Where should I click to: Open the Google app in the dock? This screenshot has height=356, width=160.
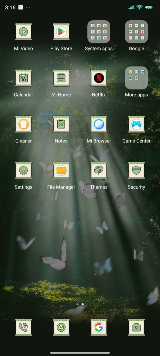(99, 327)
